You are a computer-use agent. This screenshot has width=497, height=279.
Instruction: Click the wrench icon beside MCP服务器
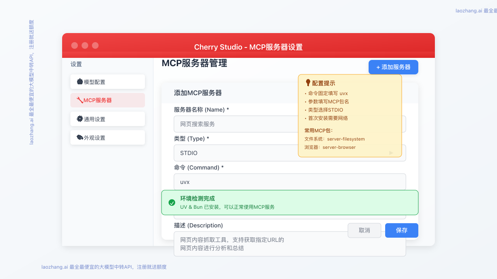click(80, 100)
